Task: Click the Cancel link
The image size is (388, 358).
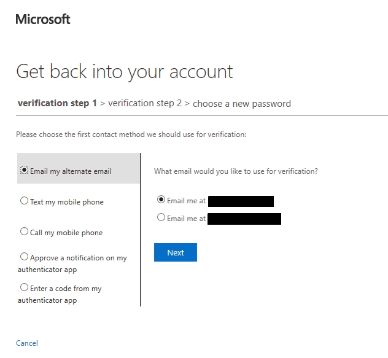Action: (x=27, y=343)
